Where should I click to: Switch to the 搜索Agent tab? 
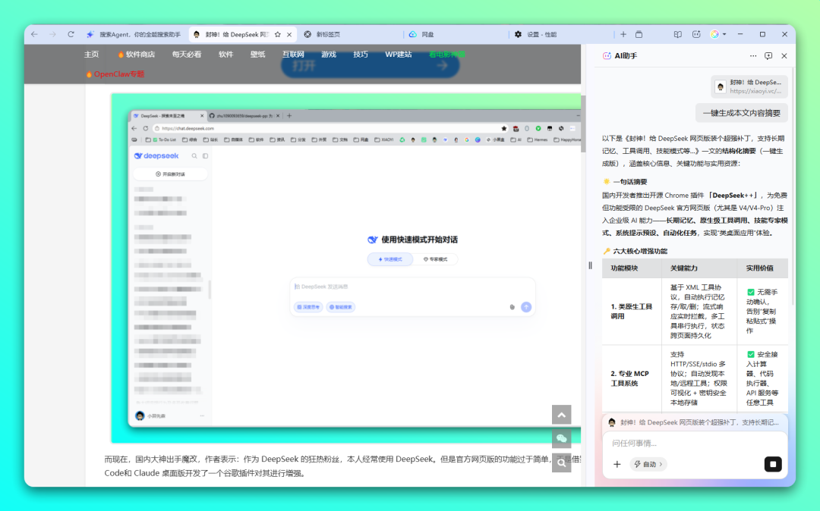(134, 34)
